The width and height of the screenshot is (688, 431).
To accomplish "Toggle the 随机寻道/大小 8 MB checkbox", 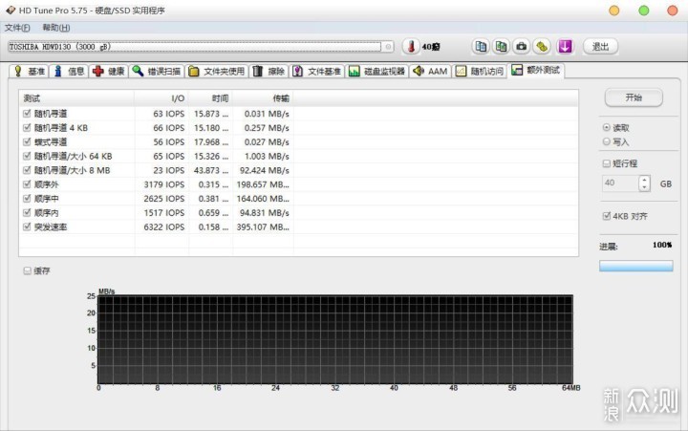I will (27, 170).
